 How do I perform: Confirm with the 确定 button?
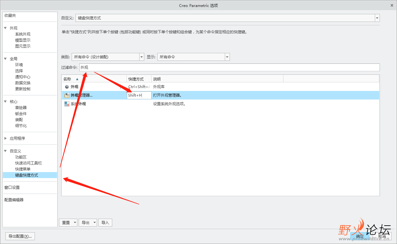360,236
